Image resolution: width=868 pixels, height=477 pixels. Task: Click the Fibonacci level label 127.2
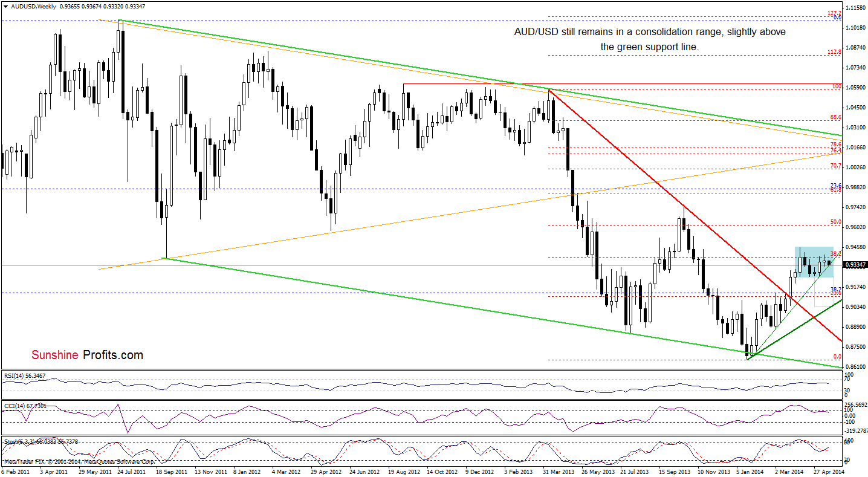pyautogui.click(x=835, y=13)
